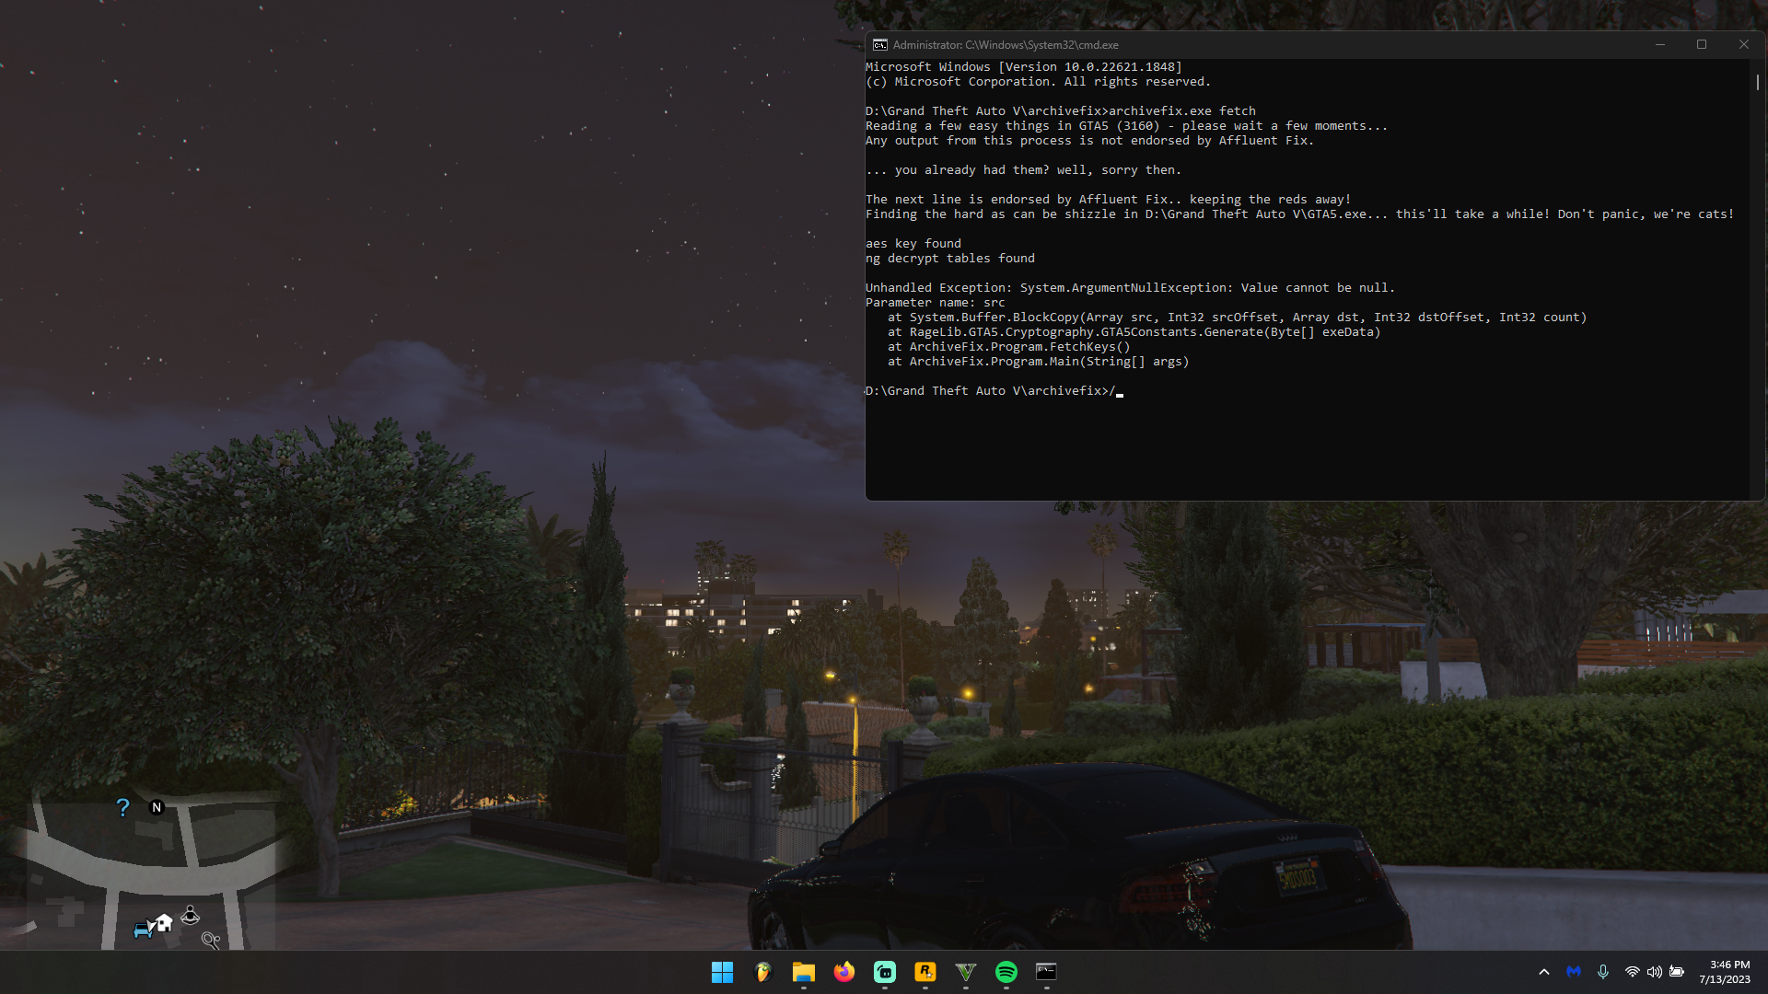Launch Firefox from the taskbar
The image size is (1768, 994).
[x=844, y=972]
